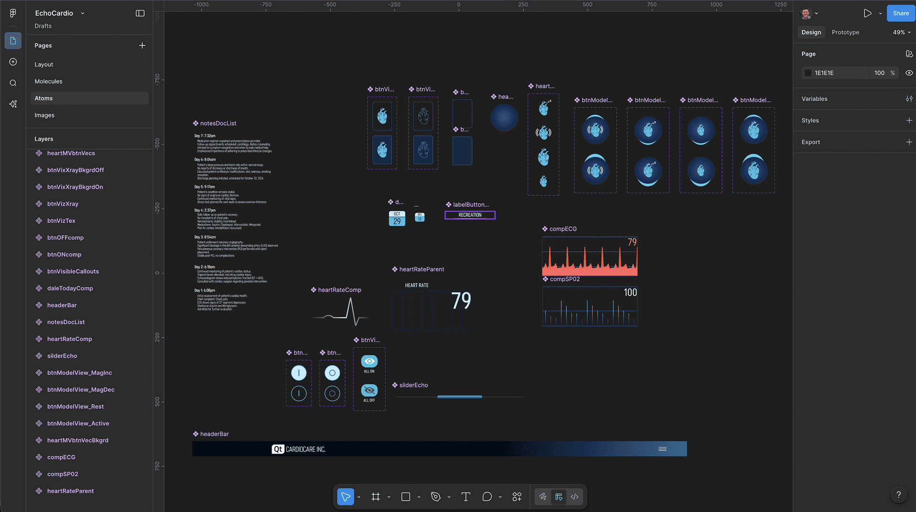Image resolution: width=916 pixels, height=512 pixels.
Task: Open present options dropdown chevron
Action: [880, 13]
